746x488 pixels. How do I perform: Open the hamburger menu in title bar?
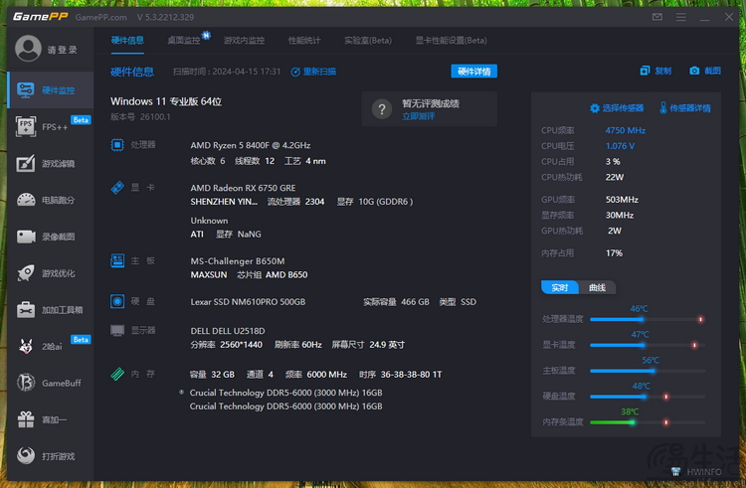point(680,17)
